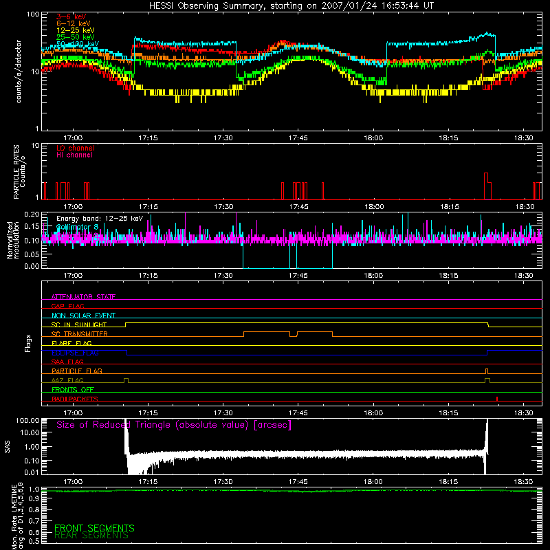Select the FLARE_FLAG label

point(71,343)
